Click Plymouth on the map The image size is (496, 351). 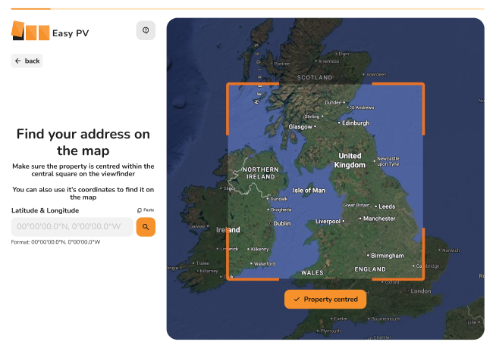tap(331, 331)
